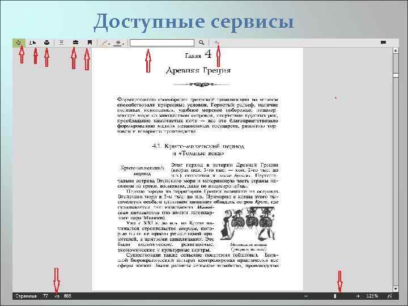This screenshot has width=408, height=306.
Task: Click the zoom slider handle
Action: coord(335,296)
